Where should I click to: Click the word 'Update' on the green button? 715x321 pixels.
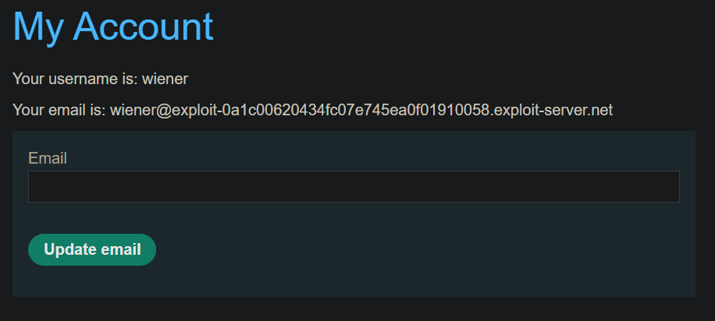[69, 250]
